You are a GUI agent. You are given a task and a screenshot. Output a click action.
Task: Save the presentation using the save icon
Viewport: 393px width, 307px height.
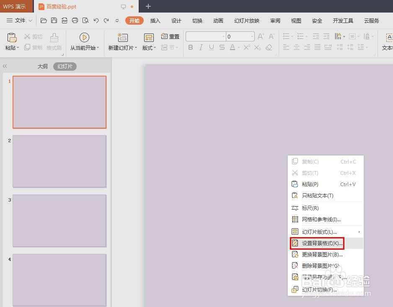tap(54, 20)
